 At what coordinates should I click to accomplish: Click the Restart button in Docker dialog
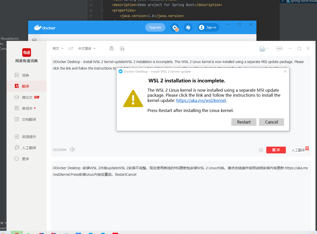244,122
